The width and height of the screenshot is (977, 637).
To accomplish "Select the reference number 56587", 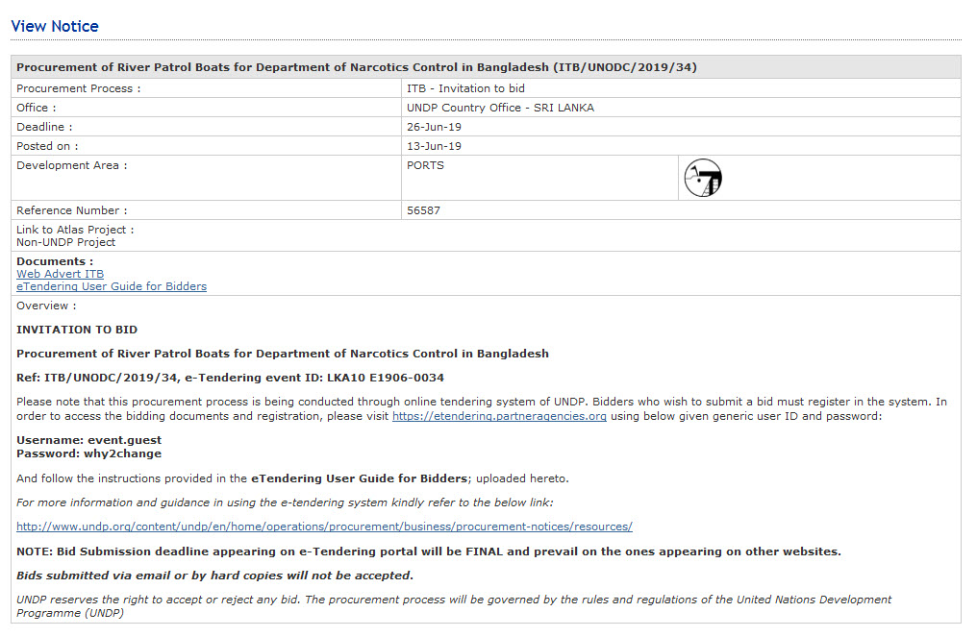I will pyautogui.click(x=423, y=210).
